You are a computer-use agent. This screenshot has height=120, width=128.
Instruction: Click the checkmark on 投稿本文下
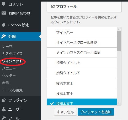click(x=52, y=103)
